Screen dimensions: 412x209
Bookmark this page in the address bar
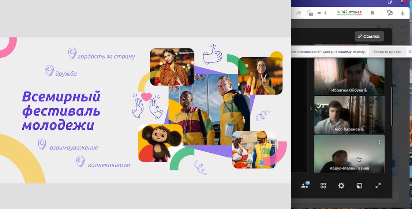(x=372, y=13)
